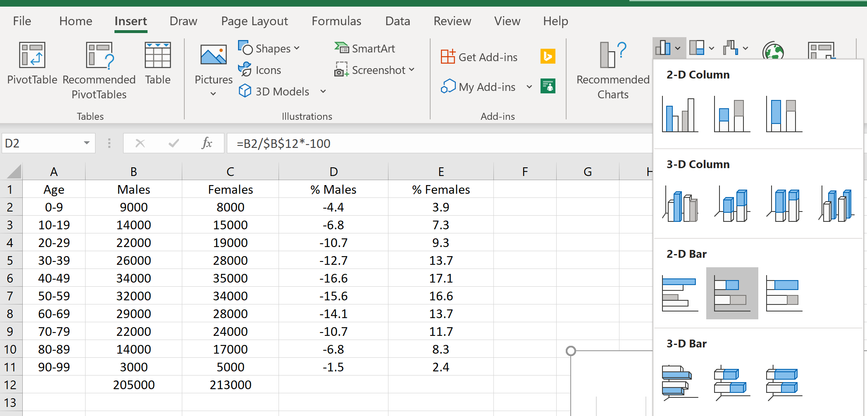Insert a PivotTable
Image resolution: width=867 pixels, height=416 pixels.
32,66
